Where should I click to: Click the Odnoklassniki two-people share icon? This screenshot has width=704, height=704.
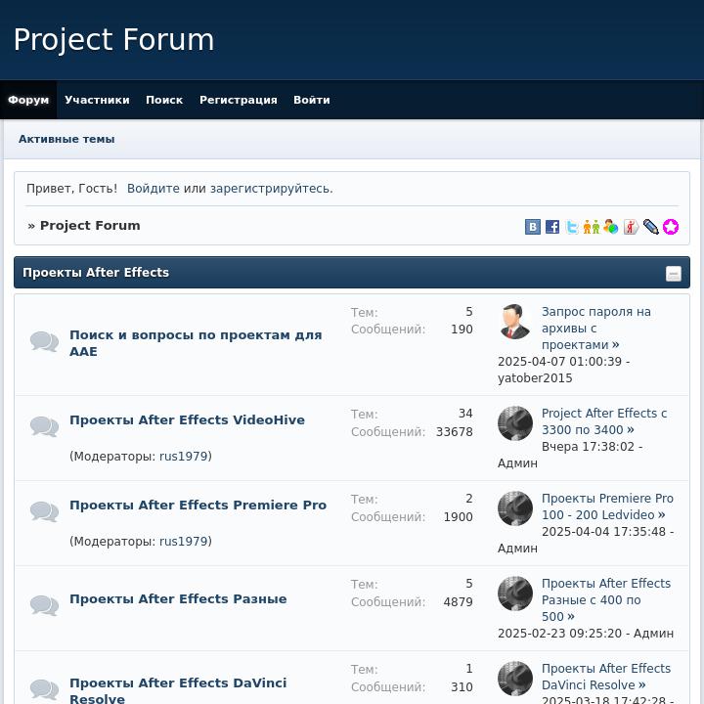point(592,227)
